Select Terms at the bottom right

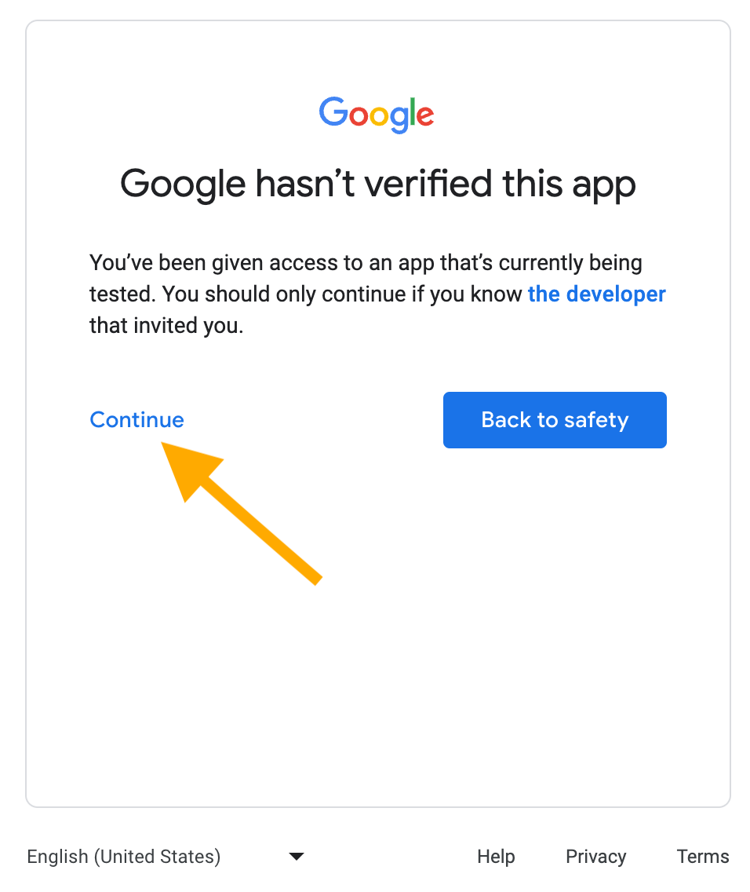click(702, 856)
